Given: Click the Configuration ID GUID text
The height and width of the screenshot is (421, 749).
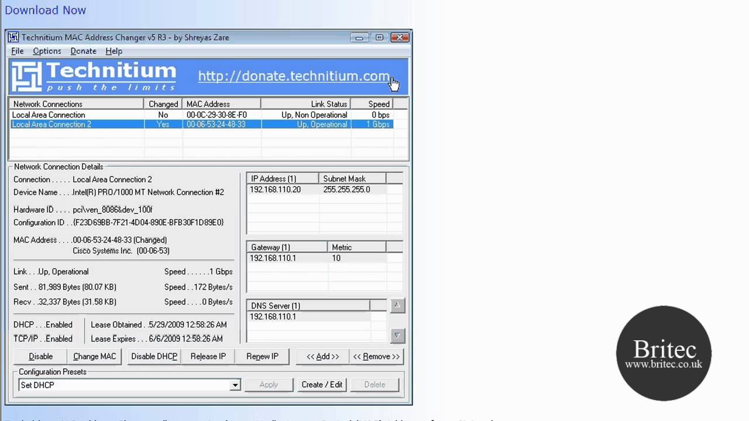Looking at the screenshot, I should click(148, 223).
